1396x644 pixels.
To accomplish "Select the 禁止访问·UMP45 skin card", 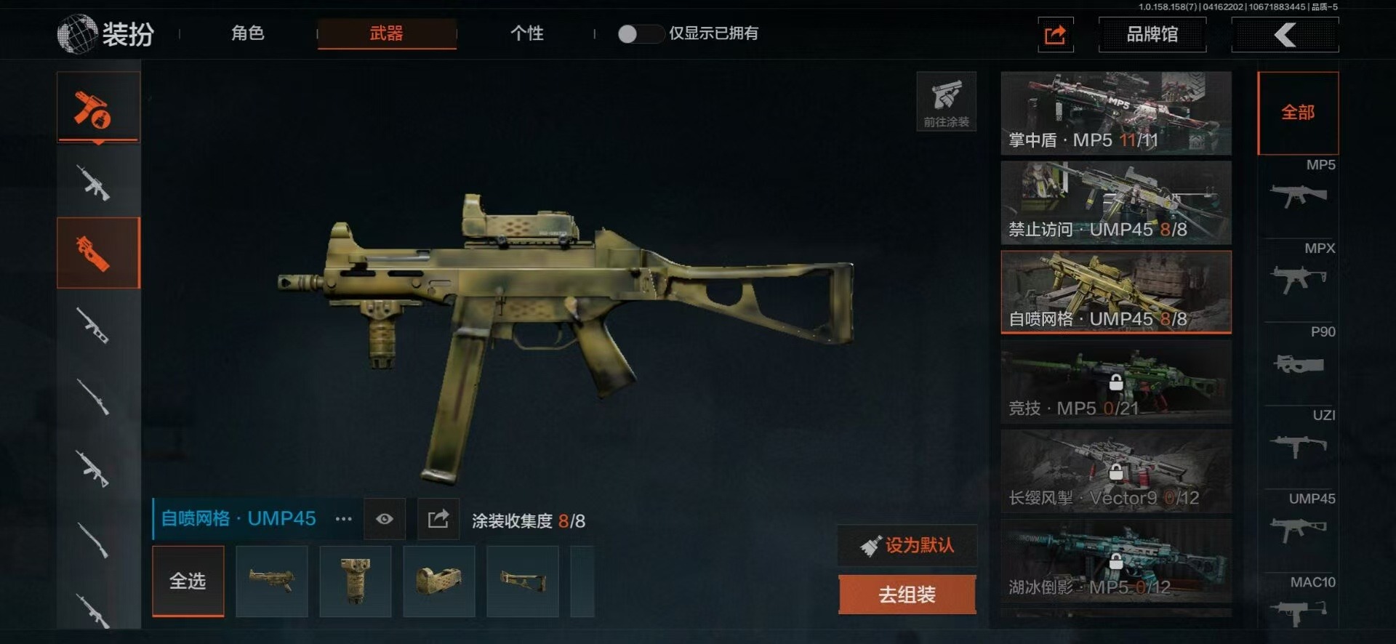I will coord(1116,203).
